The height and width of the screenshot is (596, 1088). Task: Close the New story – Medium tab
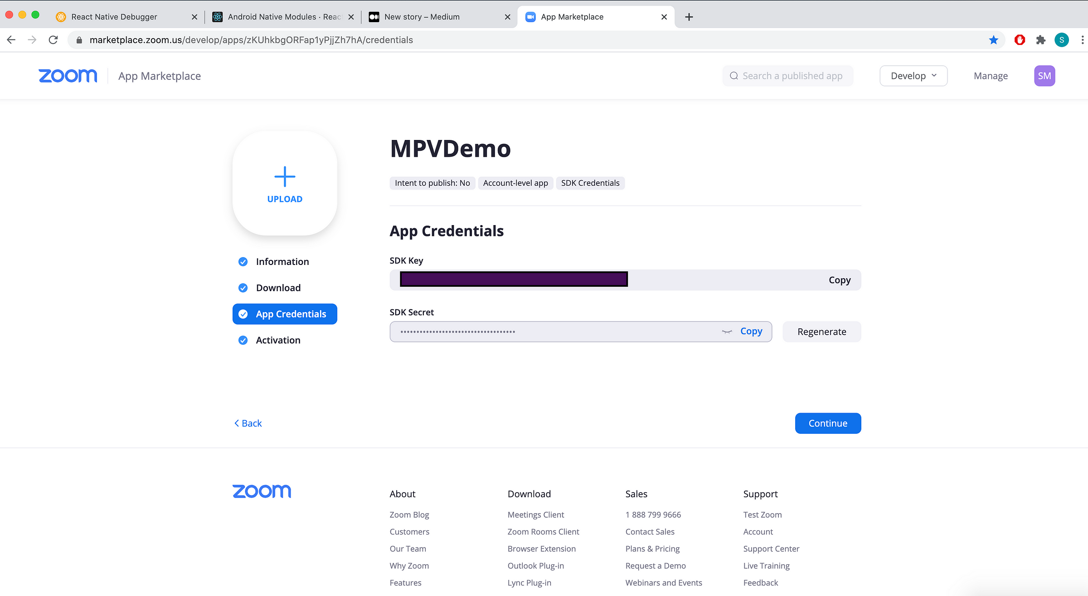pos(507,17)
